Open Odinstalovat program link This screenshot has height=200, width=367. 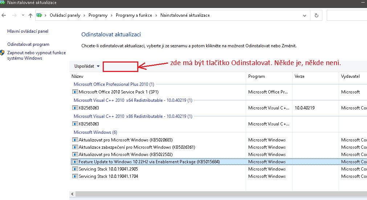coord(28,44)
